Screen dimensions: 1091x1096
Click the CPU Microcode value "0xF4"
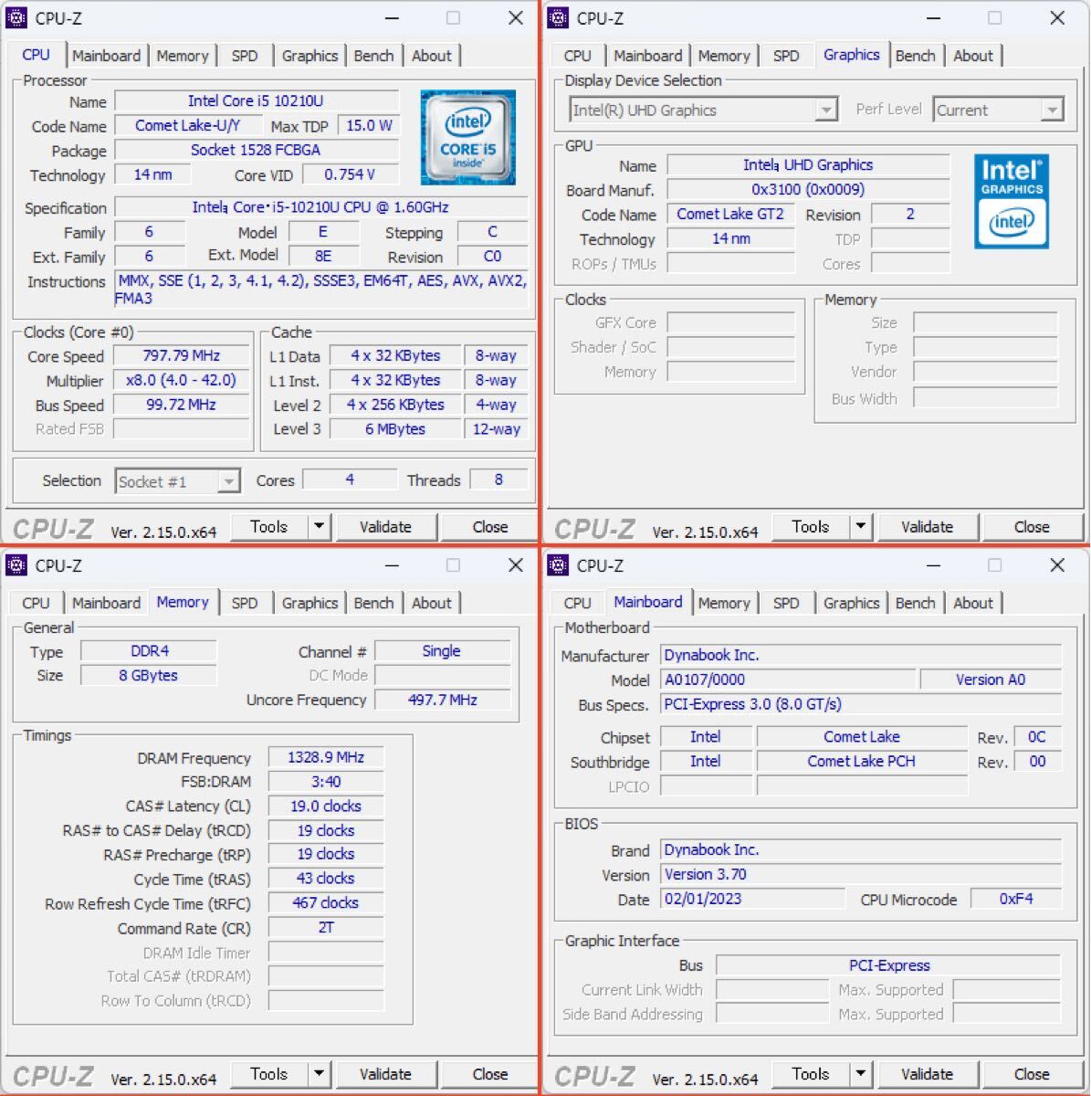click(1016, 900)
